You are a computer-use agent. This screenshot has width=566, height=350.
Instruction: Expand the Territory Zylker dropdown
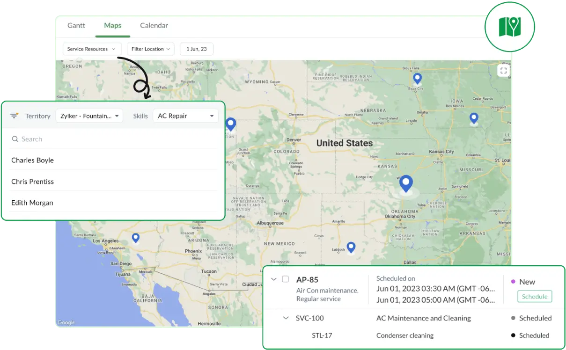click(x=89, y=116)
